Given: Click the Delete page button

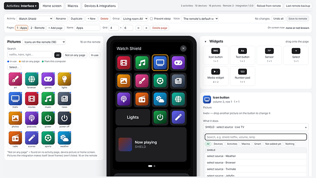Looking at the screenshot, I should click(160, 28).
